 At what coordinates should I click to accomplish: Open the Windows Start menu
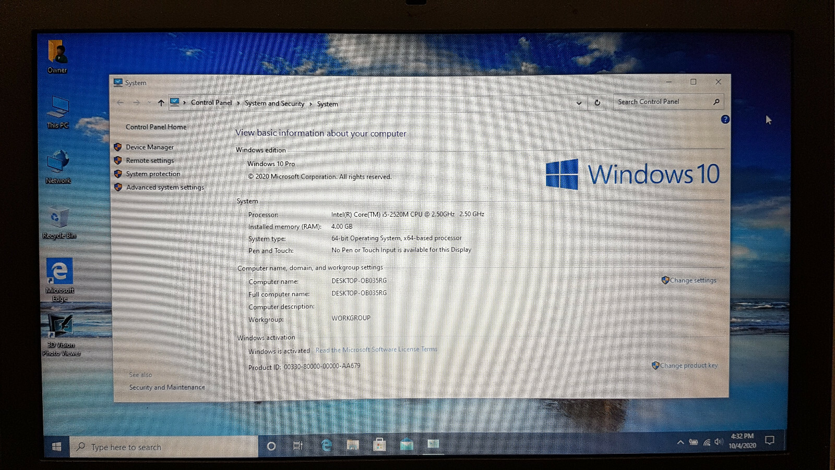click(x=57, y=446)
